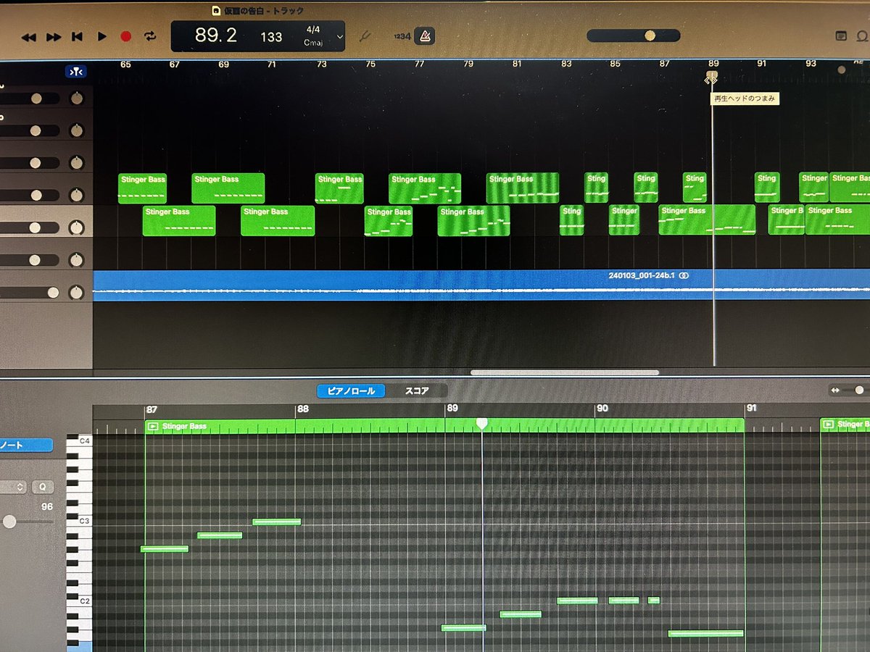Select the Stinger Bass region starting at bar 80

tap(523, 188)
